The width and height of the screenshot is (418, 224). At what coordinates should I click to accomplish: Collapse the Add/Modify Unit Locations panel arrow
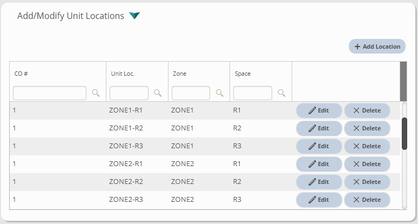click(x=134, y=16)
